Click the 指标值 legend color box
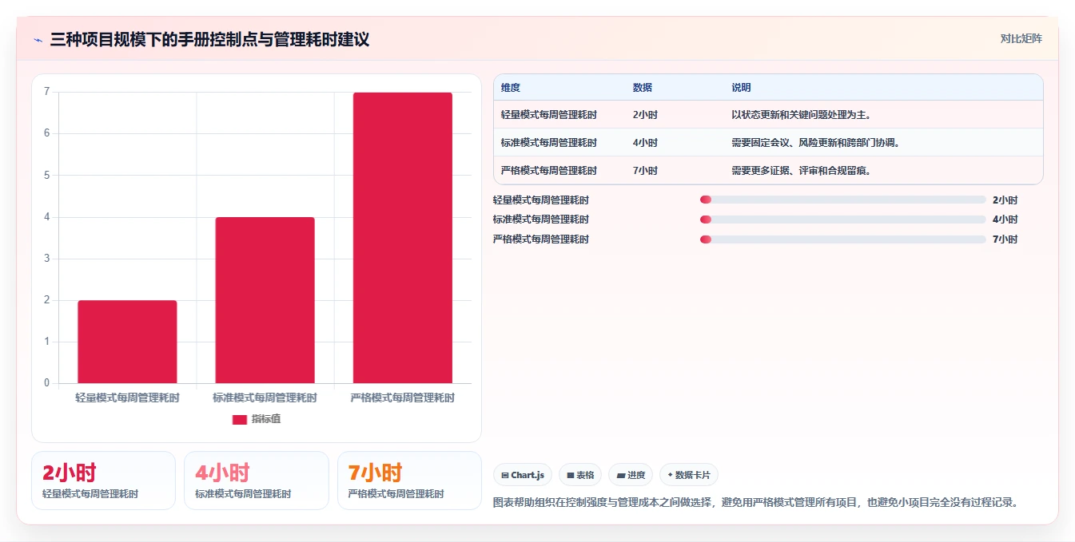 click(240, 419)
